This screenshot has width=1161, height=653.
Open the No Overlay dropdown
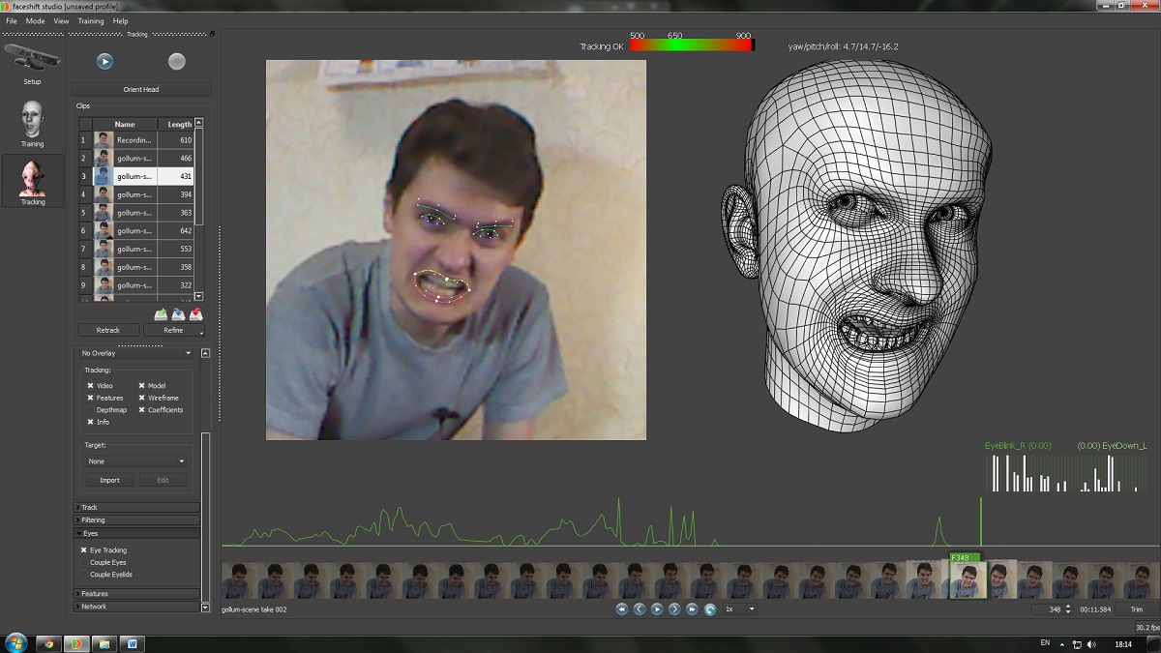(135, 353)
